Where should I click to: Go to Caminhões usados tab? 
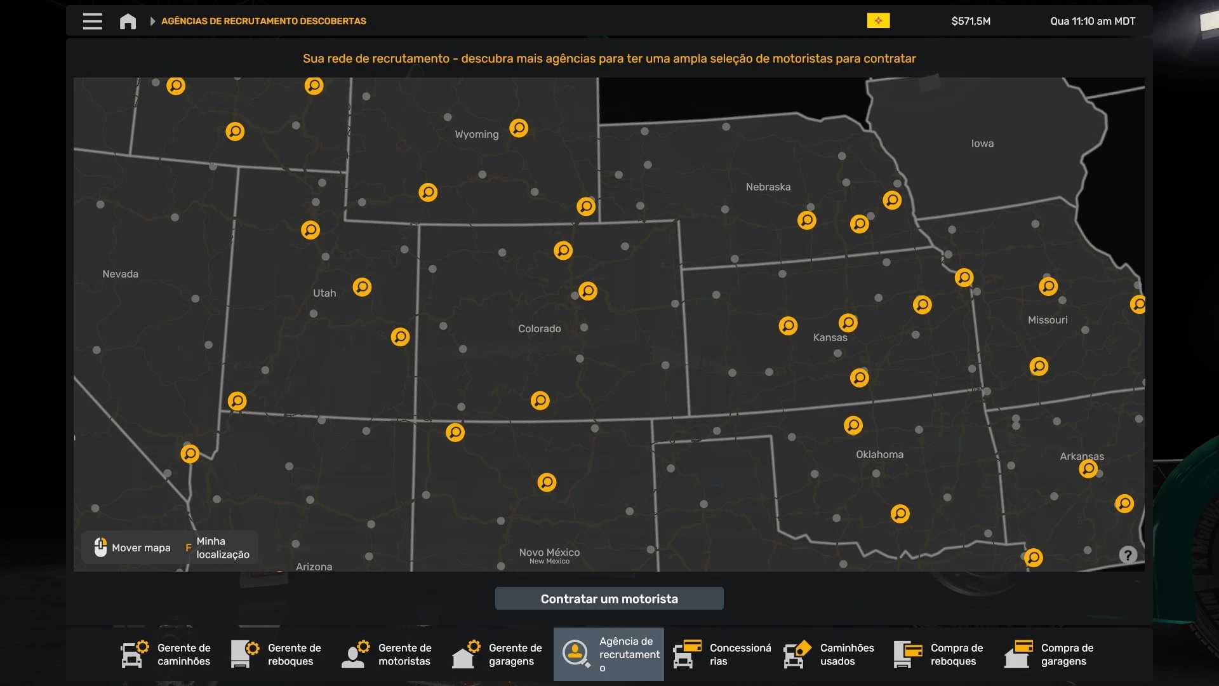[x=830, y=654]
